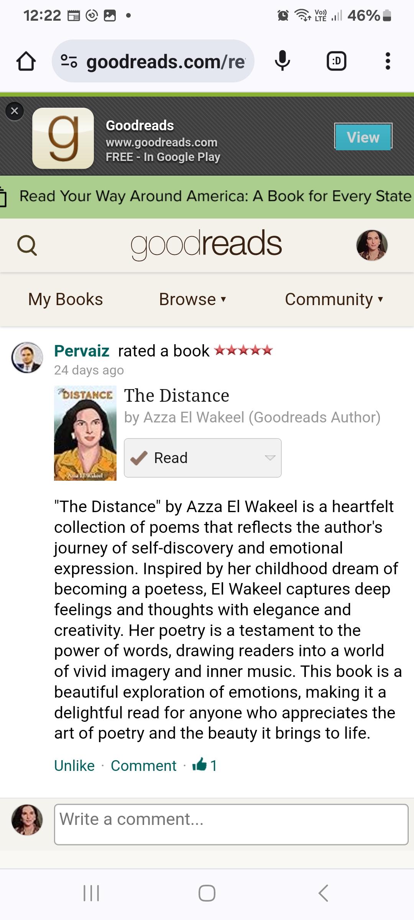Viewport: 414px width, 920px height.
Task: Click the Write a comment field
Action: click(231, 824)
